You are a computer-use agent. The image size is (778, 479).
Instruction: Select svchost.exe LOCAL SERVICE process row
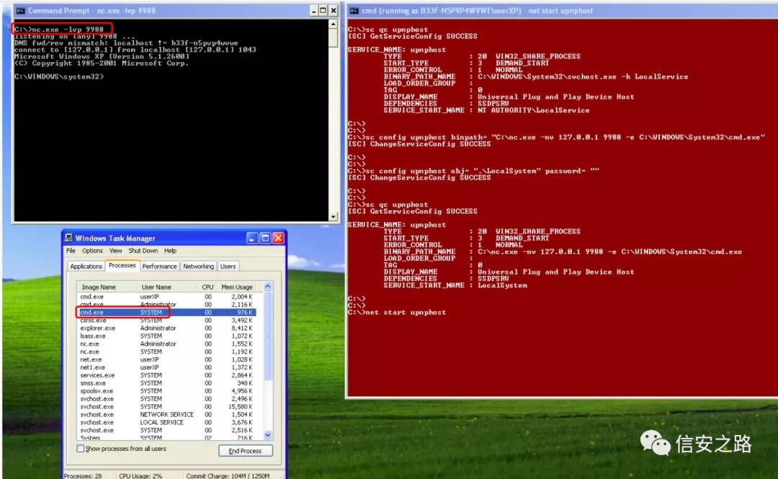pyautogui.click(x=166, y=422)
